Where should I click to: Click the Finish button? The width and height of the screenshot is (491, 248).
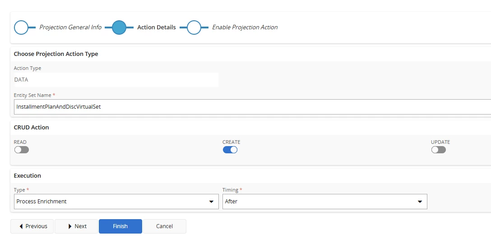120,226
